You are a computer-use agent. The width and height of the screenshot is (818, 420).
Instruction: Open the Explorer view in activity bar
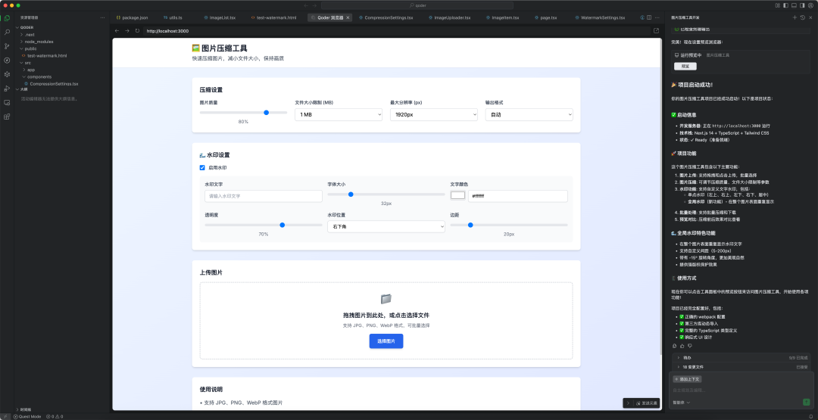[7, 17]
